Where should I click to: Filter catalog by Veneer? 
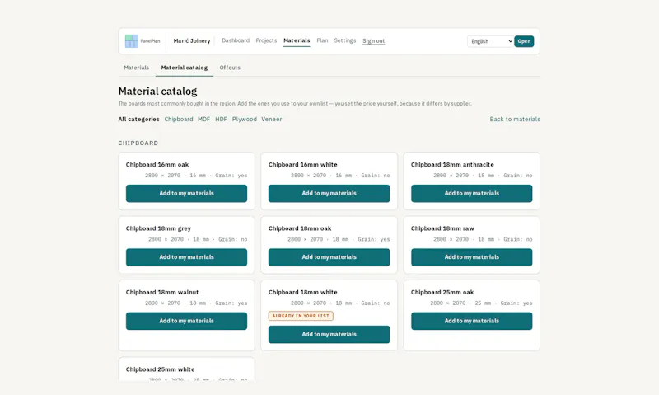pos(272,119)
